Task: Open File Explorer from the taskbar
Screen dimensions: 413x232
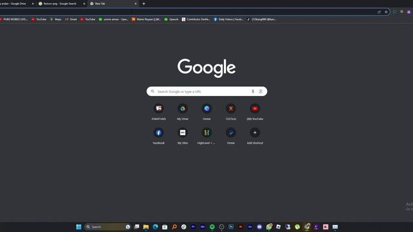Action: (146, 227)
